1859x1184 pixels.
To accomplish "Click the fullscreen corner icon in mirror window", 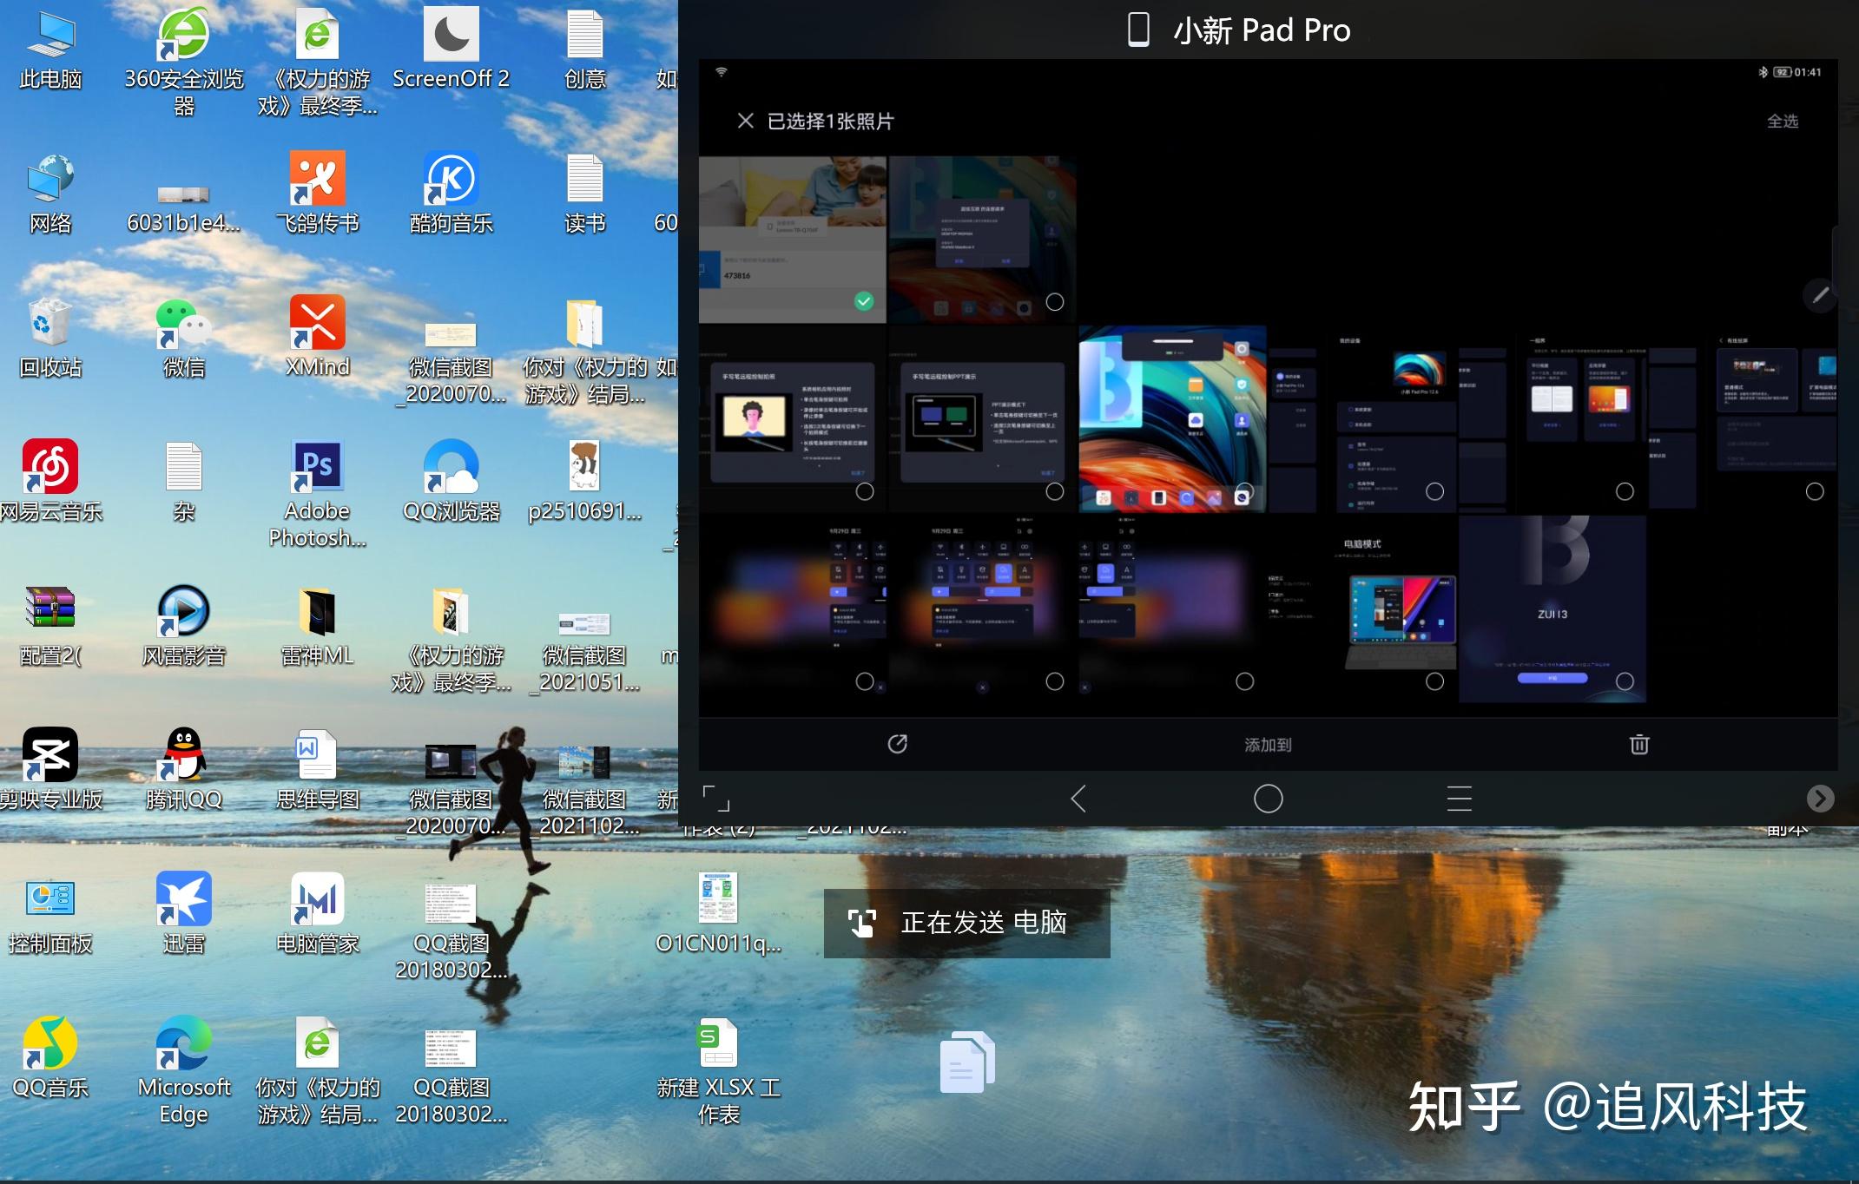I will 716,799.
